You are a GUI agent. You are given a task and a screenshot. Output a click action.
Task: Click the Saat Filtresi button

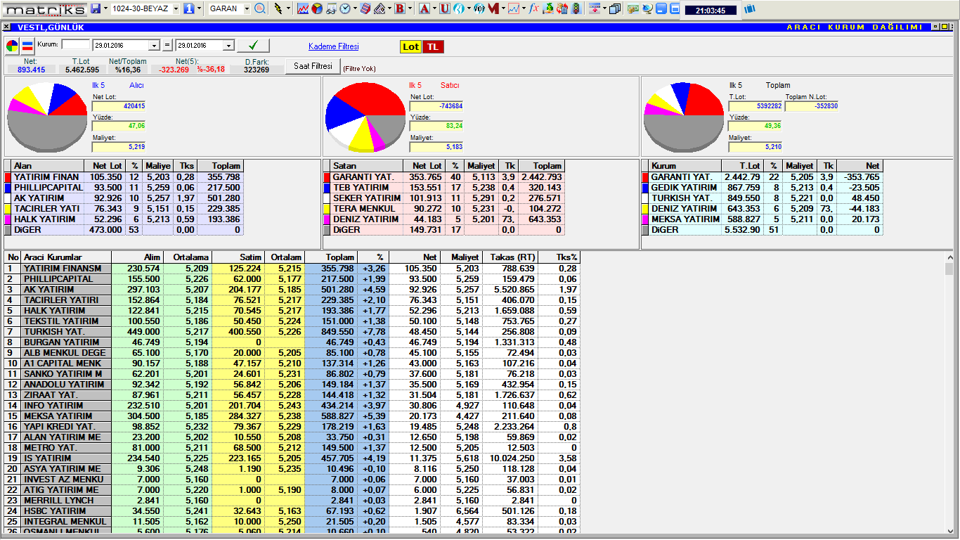(312, 66)
